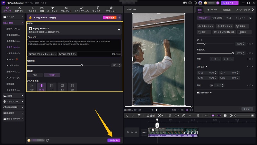This screenshot has height=145, width=257.
Task: Open the player 9:16 ratio dropdown
Action: click(175, 110)
